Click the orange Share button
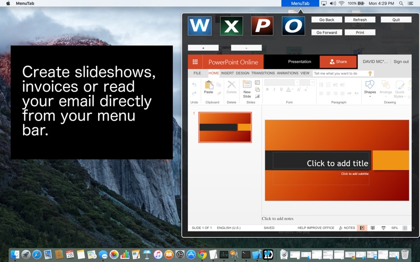Viewport: 420px width, 262px height. click(x=338, y=62)
